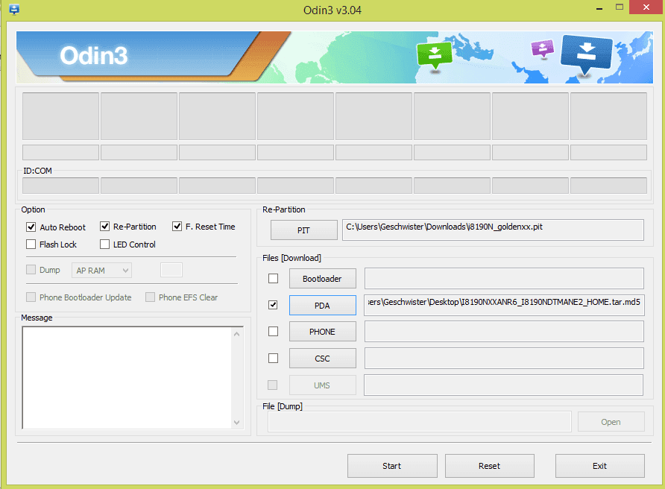Click the Bootloader file path field
Viewport: 665px width, 489px height.
pyautogui.click(x=504, y=279)
